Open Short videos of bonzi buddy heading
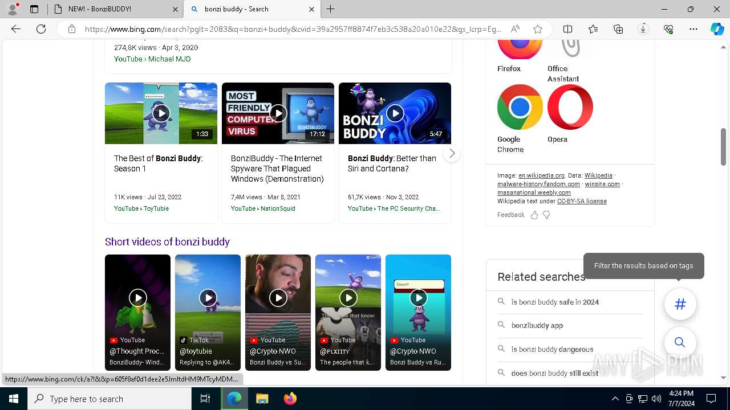Screen dimensions: 730x410 (x=167, y=241)
